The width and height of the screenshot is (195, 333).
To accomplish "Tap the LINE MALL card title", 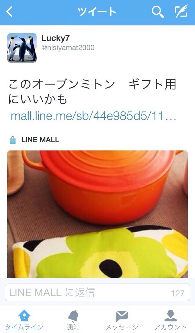I will tap(40, 140).
